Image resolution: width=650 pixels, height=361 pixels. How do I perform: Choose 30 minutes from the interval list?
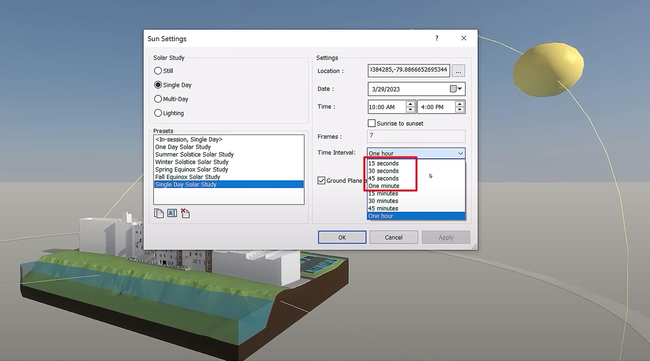[x=383, y=201]
